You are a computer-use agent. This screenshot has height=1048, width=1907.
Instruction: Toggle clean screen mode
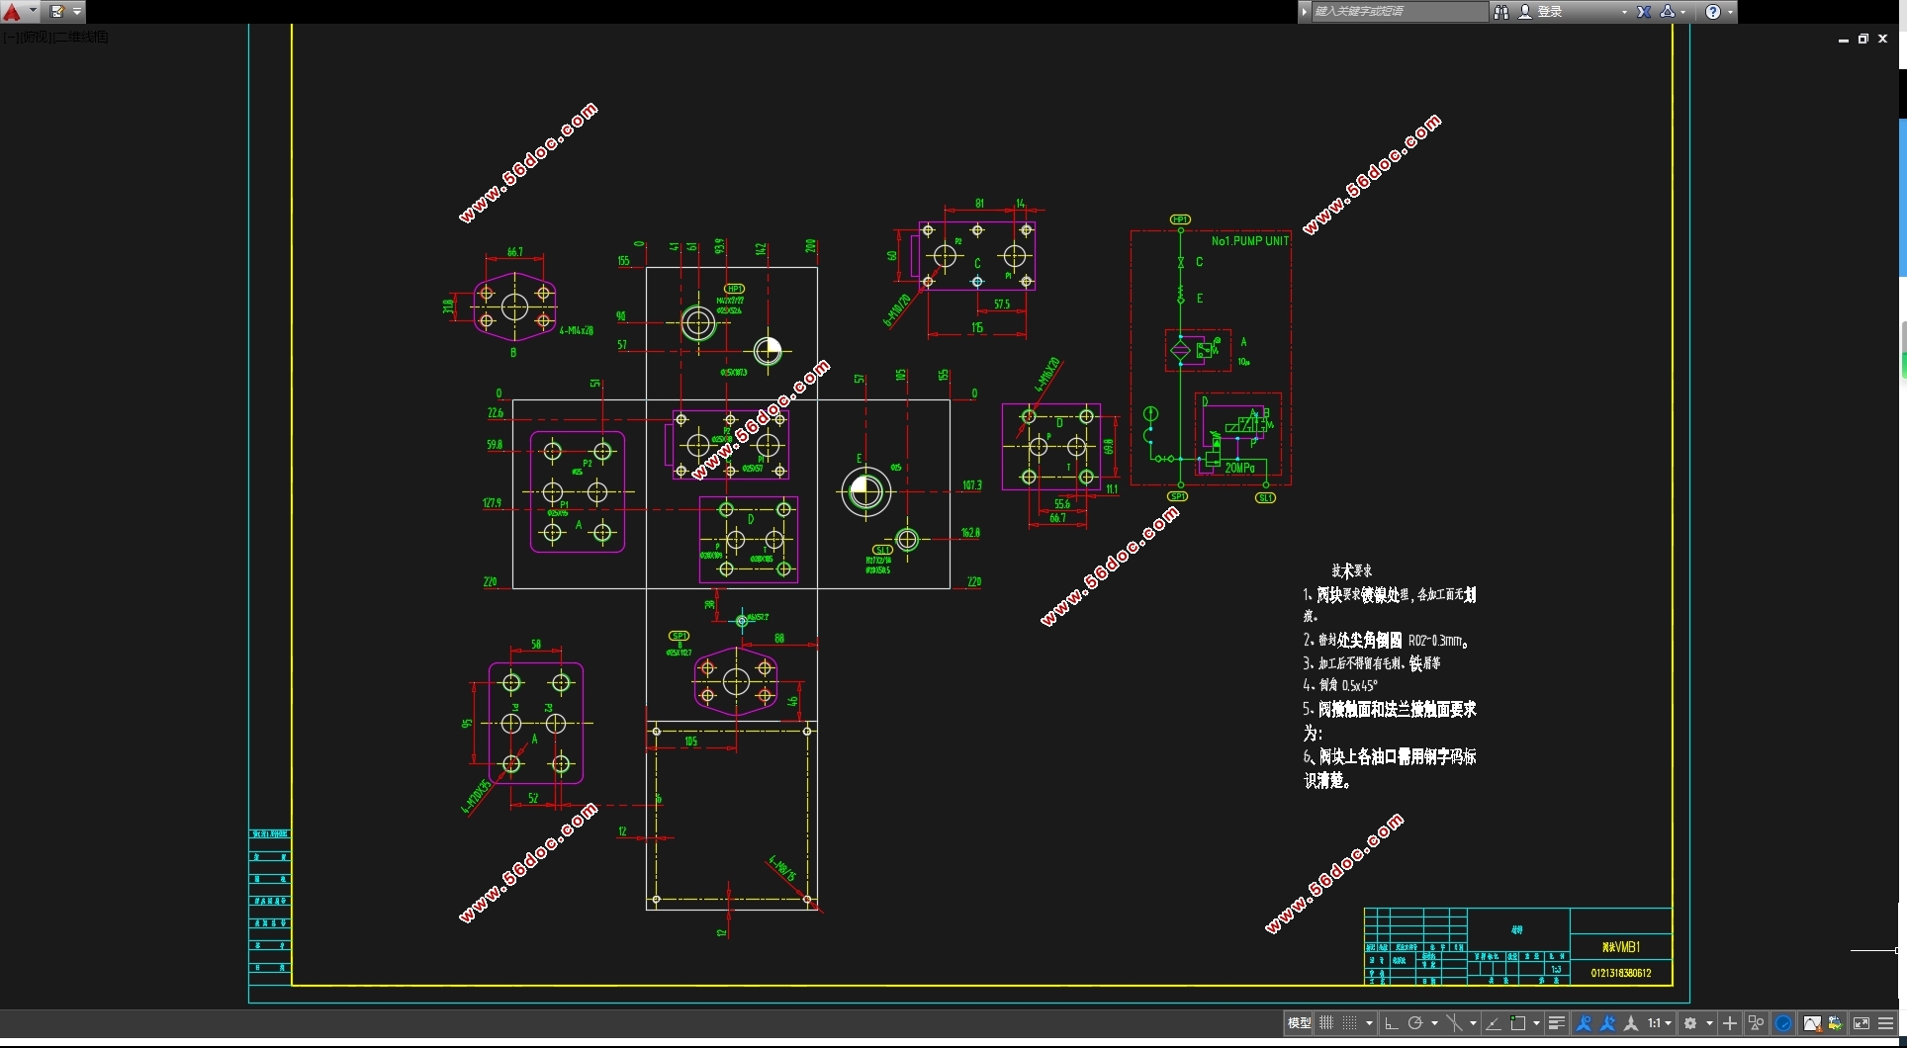coord(1862,1023)
